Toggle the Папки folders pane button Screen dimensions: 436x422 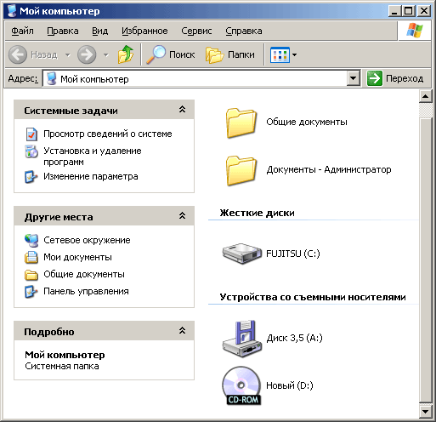[230, 54]
